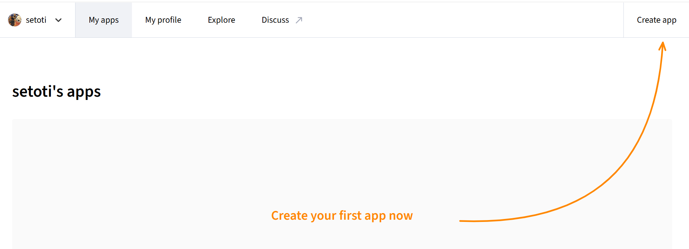Image resolution: width=689 pixels, height=249 pixels.
Task: Click the setoti's apps page heading
Action: [x=56, y=92]
